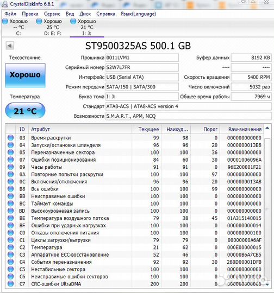This screenshot has width=274, height=293.
Task: Click the transfer mode field SATA/150 | SATA/300
Action: tap(142, 87)
